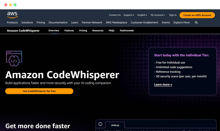Viewport: 220px width, 131px height.
Task: Open Customer Enablement menu
Action: (144, 22)
